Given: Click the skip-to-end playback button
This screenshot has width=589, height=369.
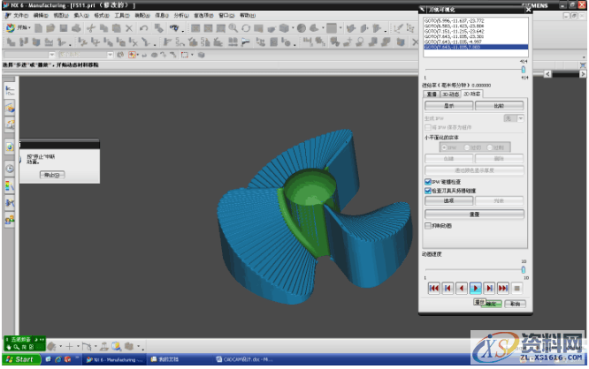Looking at the screenshot, I should pos(503,288).
